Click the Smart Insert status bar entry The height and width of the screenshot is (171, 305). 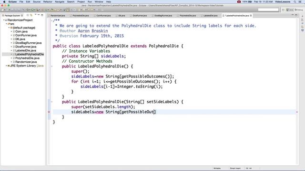(x=235, y=168)
